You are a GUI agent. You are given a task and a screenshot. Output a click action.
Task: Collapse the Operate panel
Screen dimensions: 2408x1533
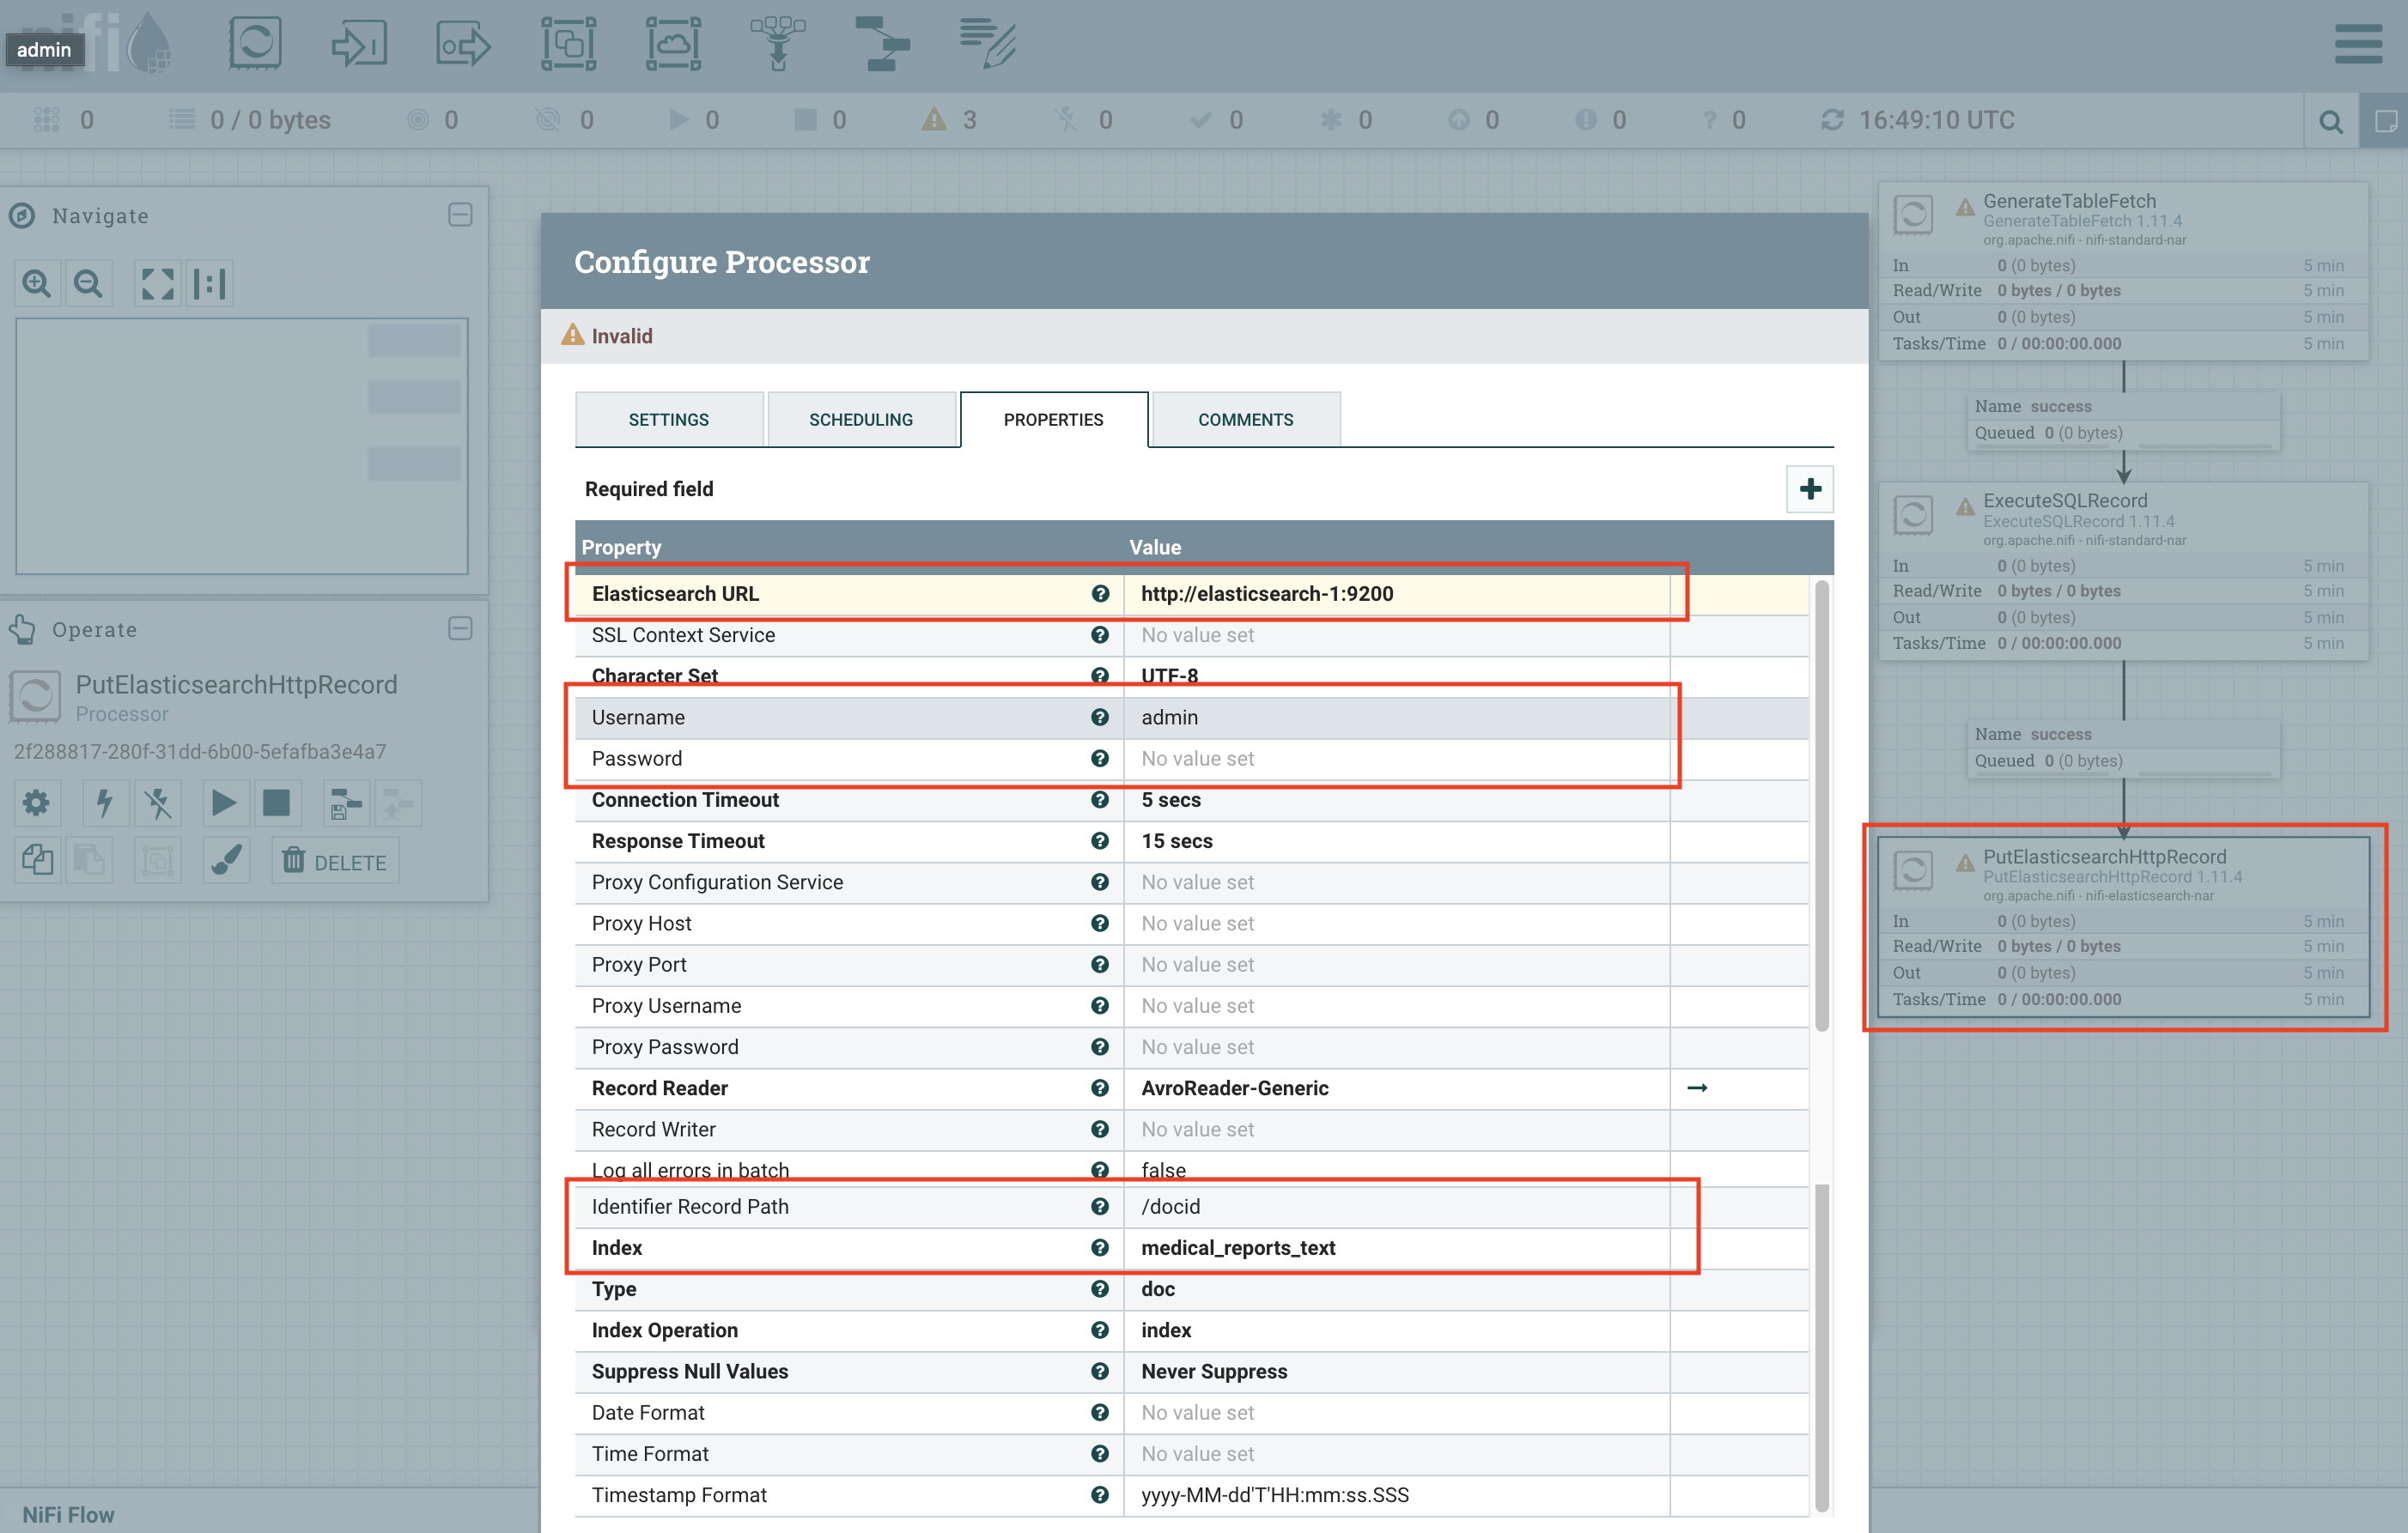460,628
